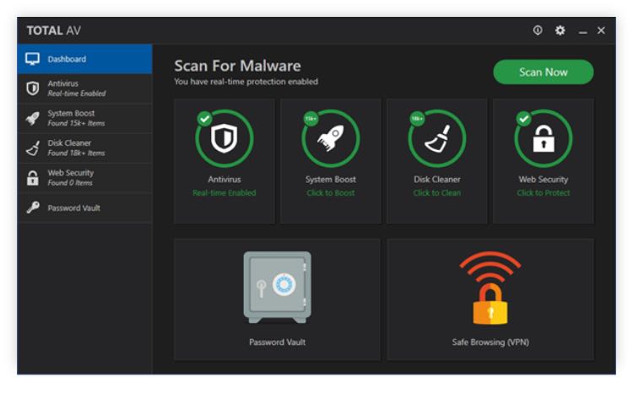
Task: Open settings with the gear icon
Action: coord(560,30)
